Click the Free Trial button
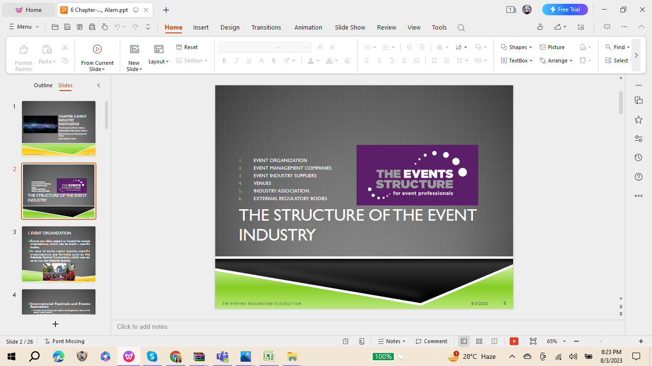652x366 pixels. tap(565, 10)
